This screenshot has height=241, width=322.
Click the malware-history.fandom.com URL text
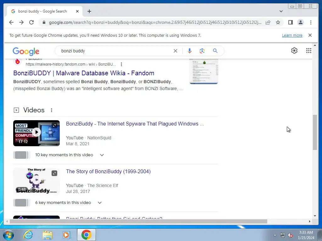pos(71,64)
